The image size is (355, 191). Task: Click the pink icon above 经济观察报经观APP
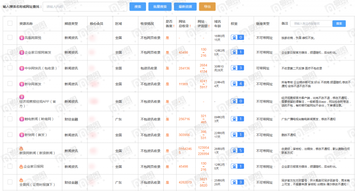point(21,97)
